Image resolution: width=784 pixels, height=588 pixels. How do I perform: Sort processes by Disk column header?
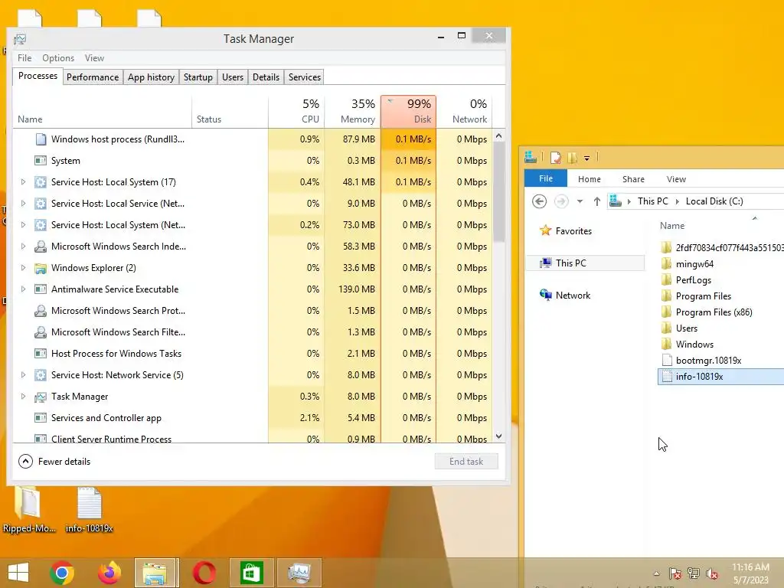(x=409, y=112)
